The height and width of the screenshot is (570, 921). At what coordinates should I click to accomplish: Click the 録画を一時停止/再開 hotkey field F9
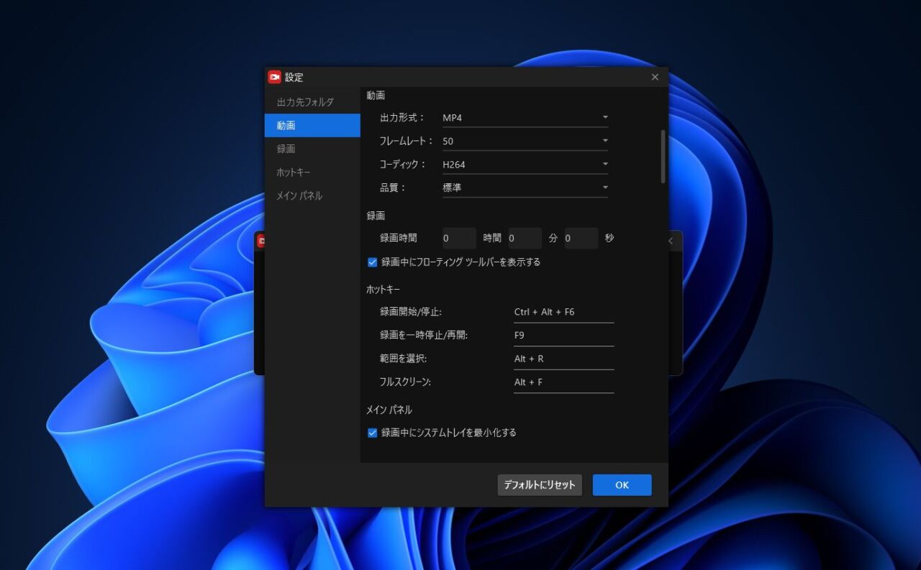pyautogui.click(x=563, y=335)
